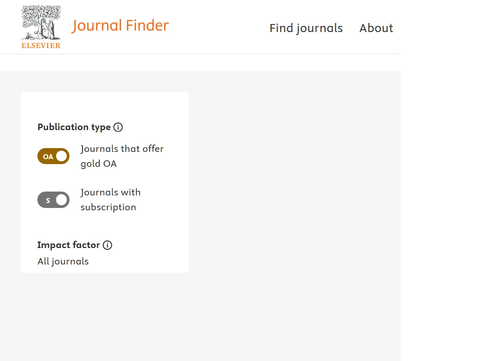Click the Impact factor info icon

click(x=108, y=245)
